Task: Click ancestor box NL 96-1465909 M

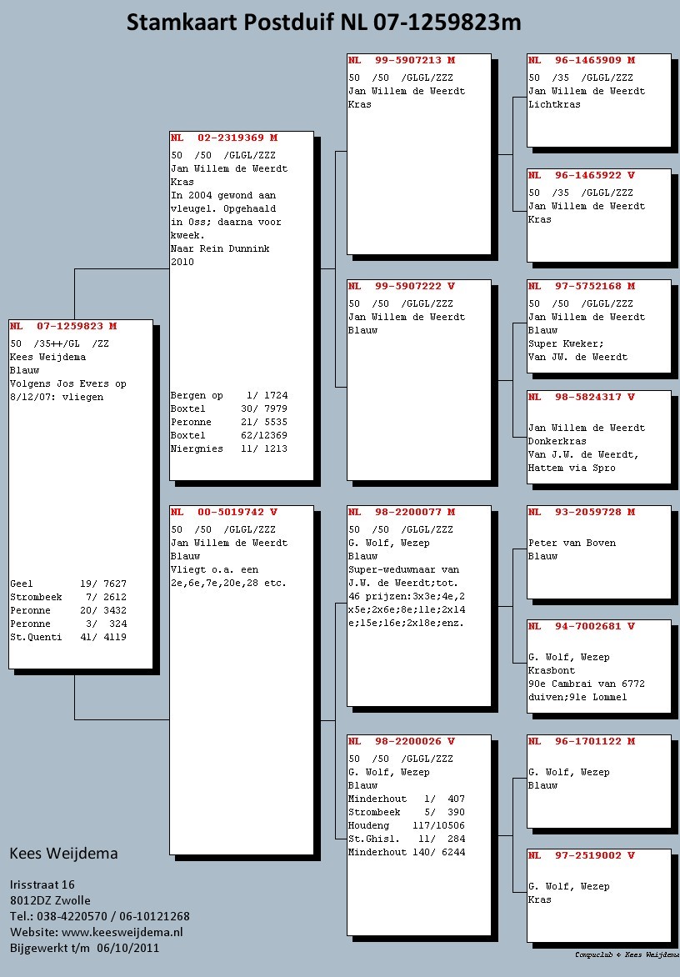Action: tap(598, 100)
